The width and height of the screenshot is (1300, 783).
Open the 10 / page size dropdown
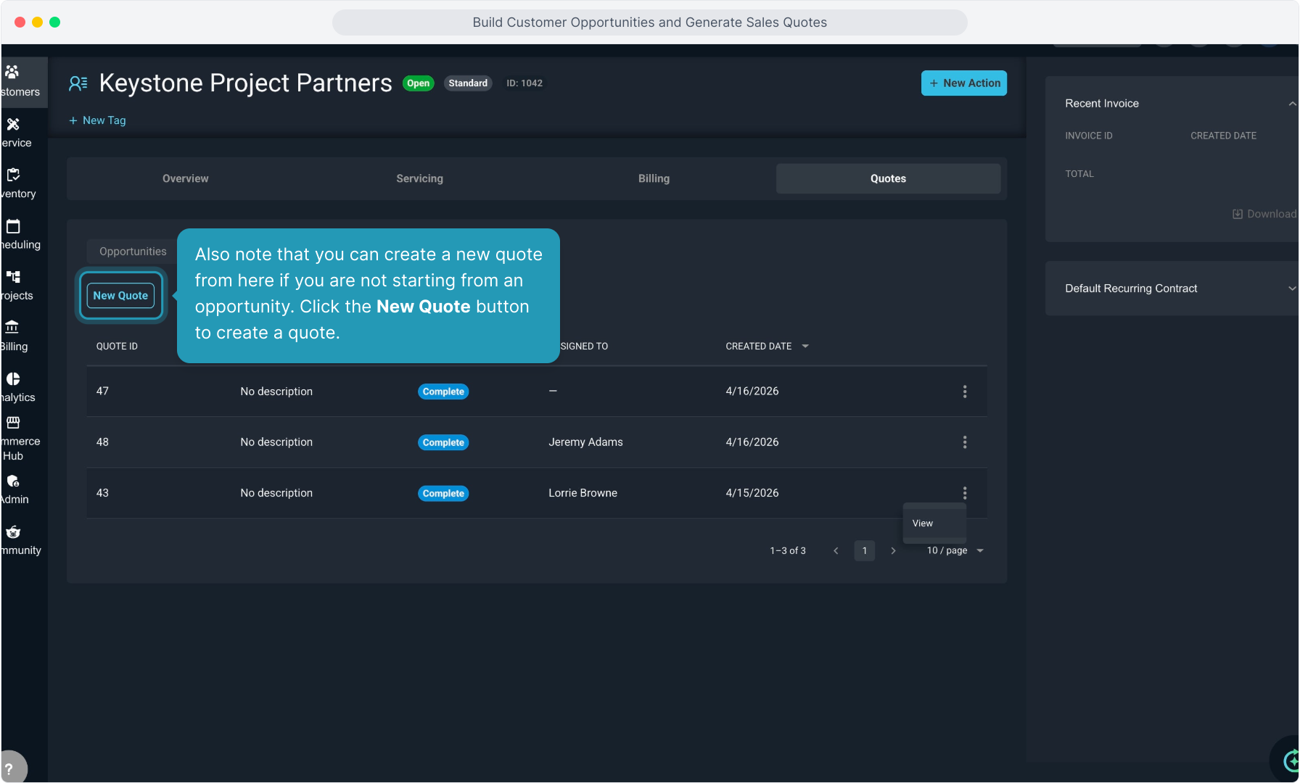click(955, 551)
